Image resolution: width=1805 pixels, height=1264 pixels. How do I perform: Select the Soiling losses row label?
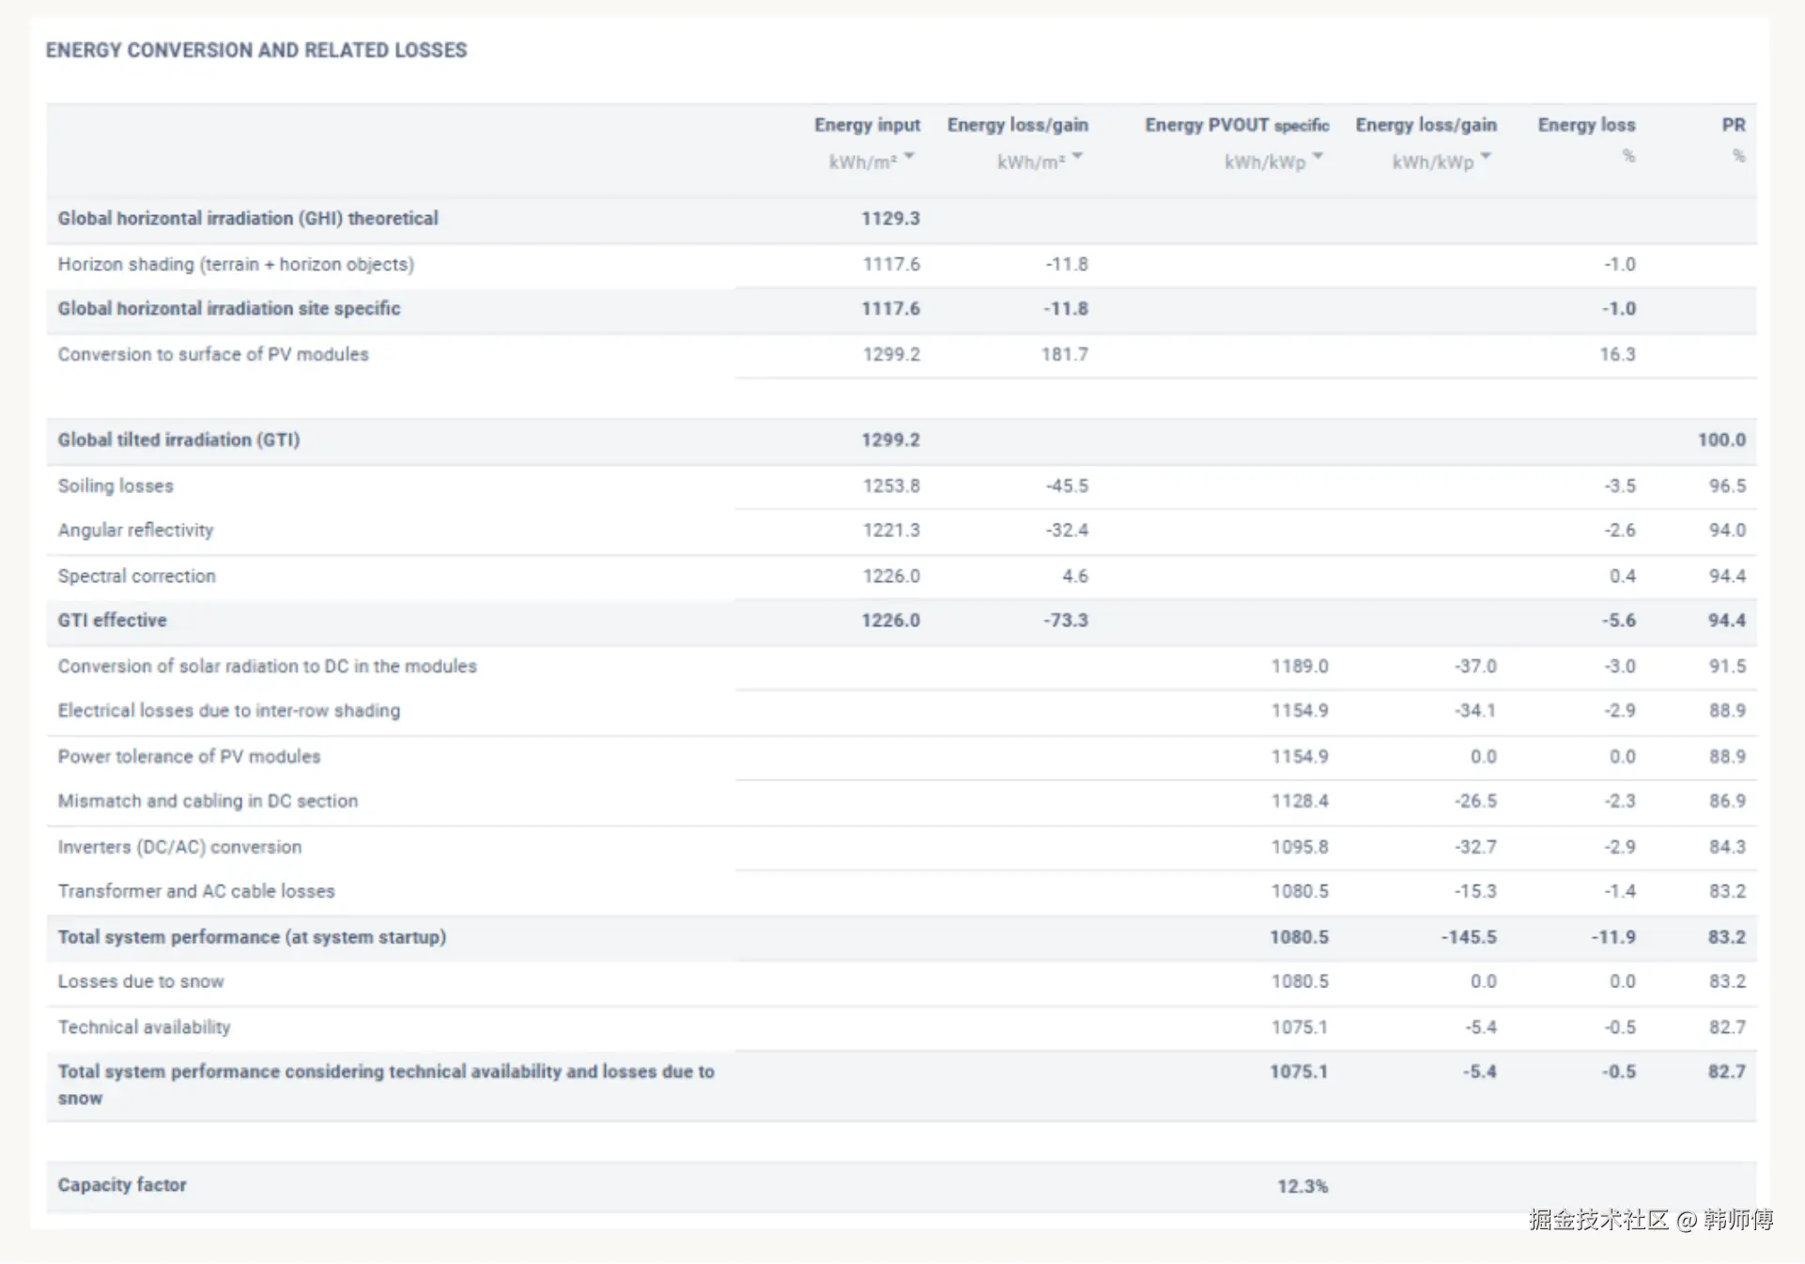click(116, 486)
